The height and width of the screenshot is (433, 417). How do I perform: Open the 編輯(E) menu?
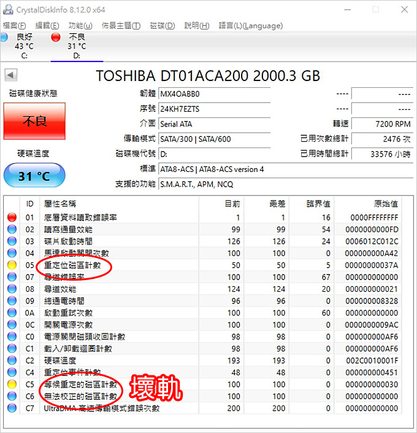[x=47, y=26]
